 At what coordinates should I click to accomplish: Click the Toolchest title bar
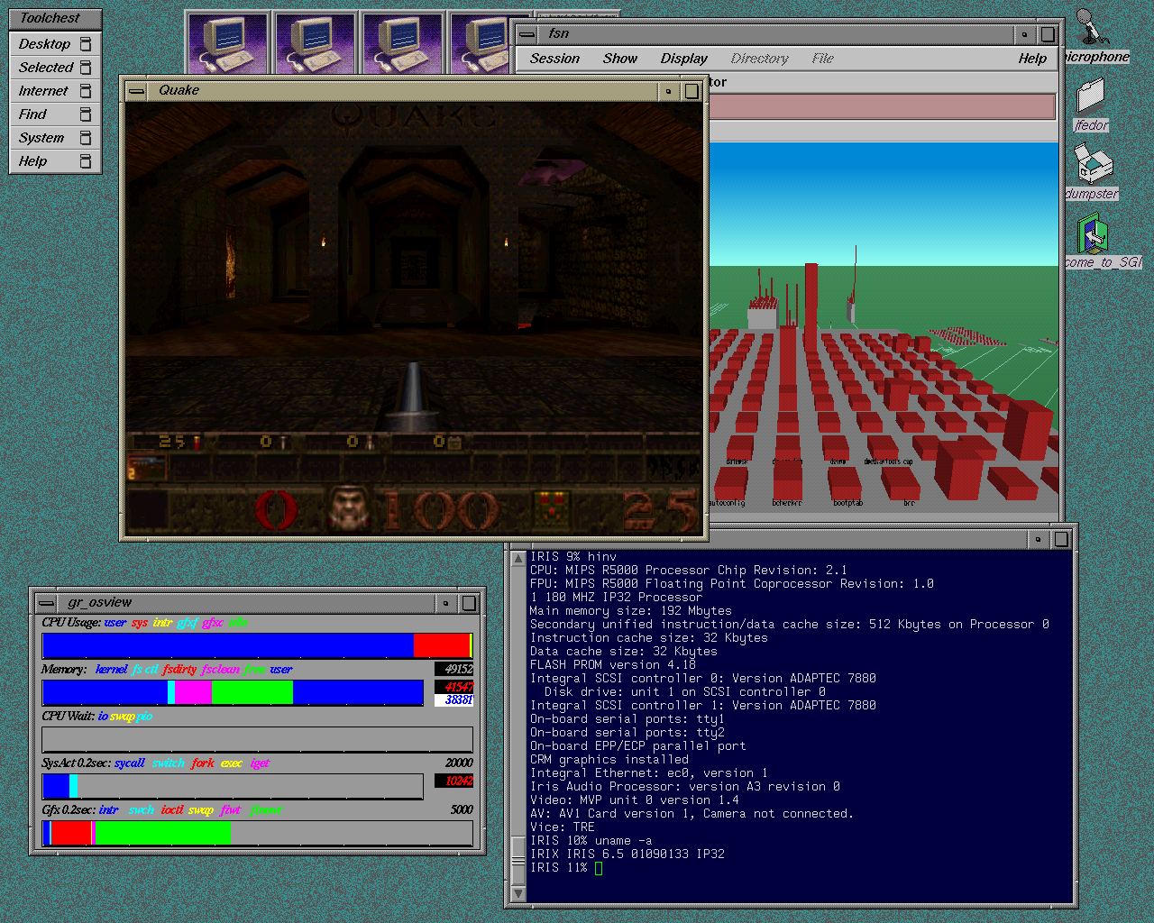[55, 18]
